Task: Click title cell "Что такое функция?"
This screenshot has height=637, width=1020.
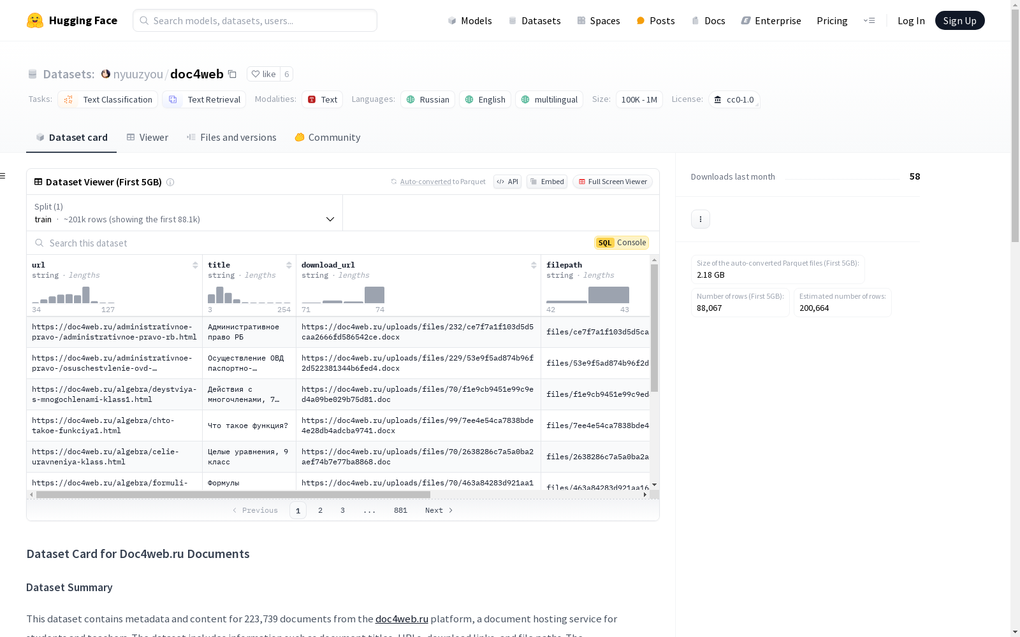Action: (x=249, y=426)
